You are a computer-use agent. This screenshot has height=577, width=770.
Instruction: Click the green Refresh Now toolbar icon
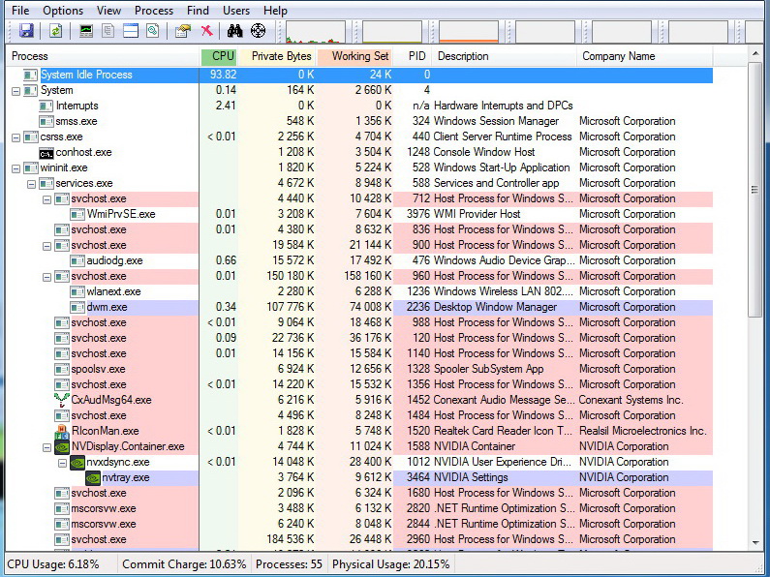(56, 31)
